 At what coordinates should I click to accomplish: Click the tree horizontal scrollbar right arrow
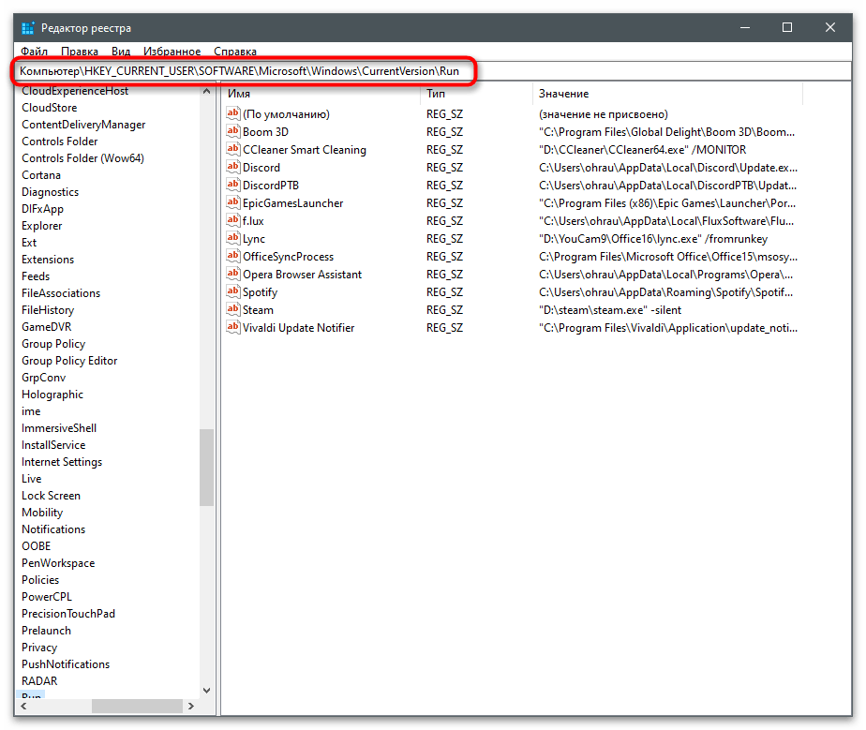pyautogui.click(x=193, y=705)
